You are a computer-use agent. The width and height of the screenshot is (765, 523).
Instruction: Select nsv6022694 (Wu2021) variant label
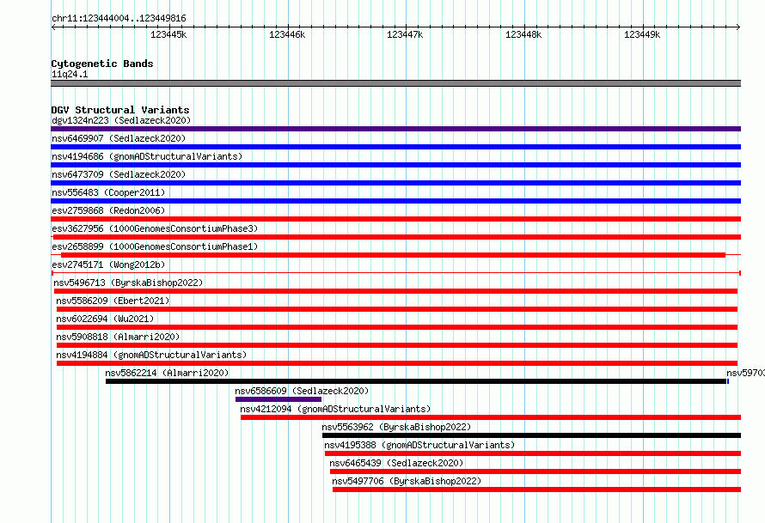(x=105, y=319)
